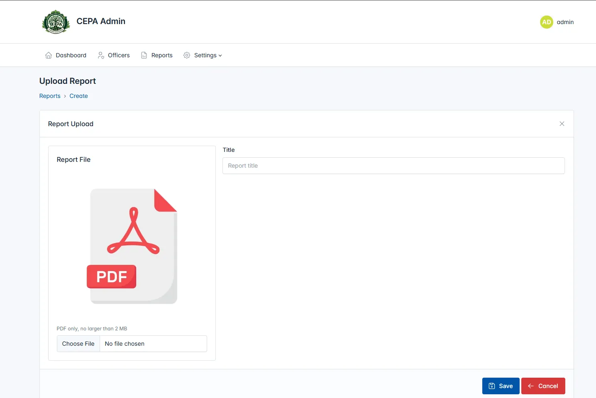
Task: Click the Create breadcrumb link
Action: [78, 96]
